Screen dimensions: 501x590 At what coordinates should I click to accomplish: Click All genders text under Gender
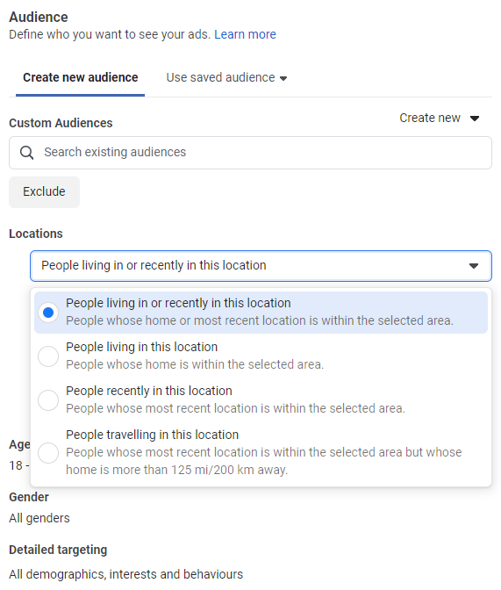click(x=39, y=519)
